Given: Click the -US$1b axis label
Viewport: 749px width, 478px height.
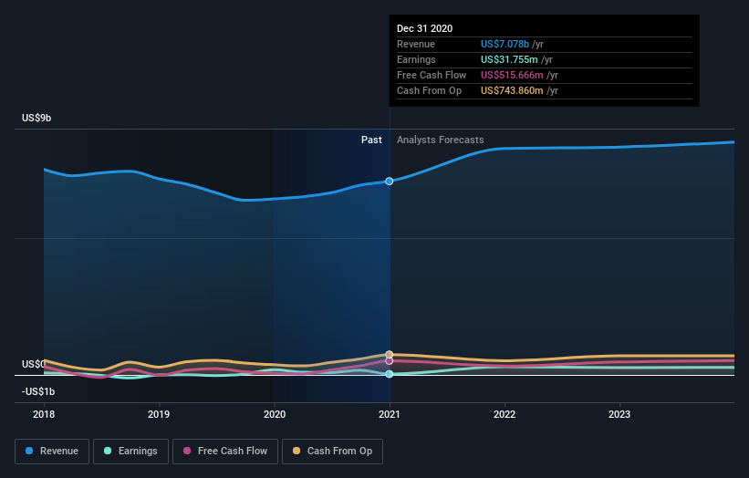Looking at the screenshot, I should 38,391.
